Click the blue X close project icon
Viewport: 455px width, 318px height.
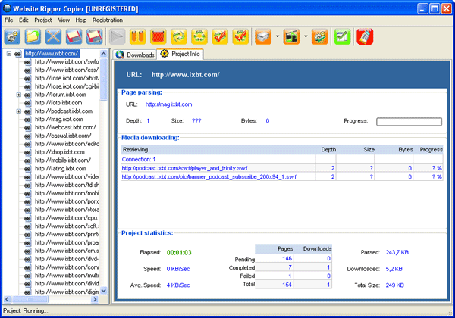pos(53,36)
